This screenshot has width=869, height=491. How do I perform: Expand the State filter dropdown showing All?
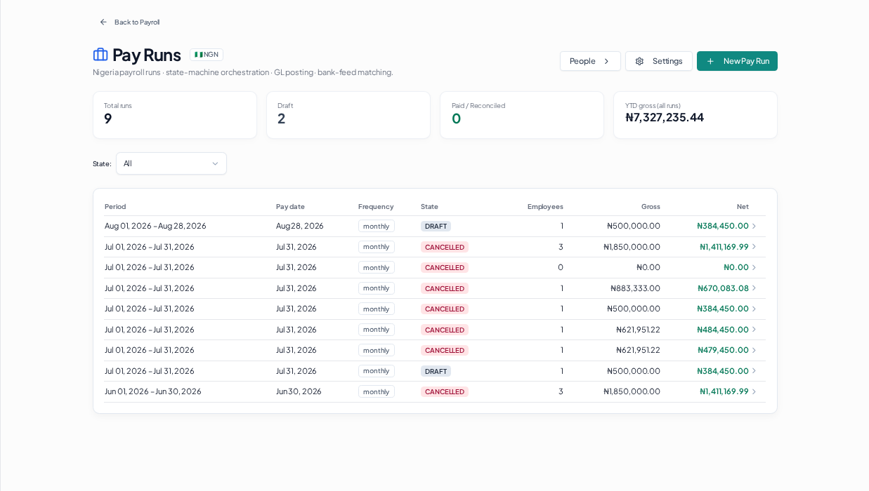point(171,163)
